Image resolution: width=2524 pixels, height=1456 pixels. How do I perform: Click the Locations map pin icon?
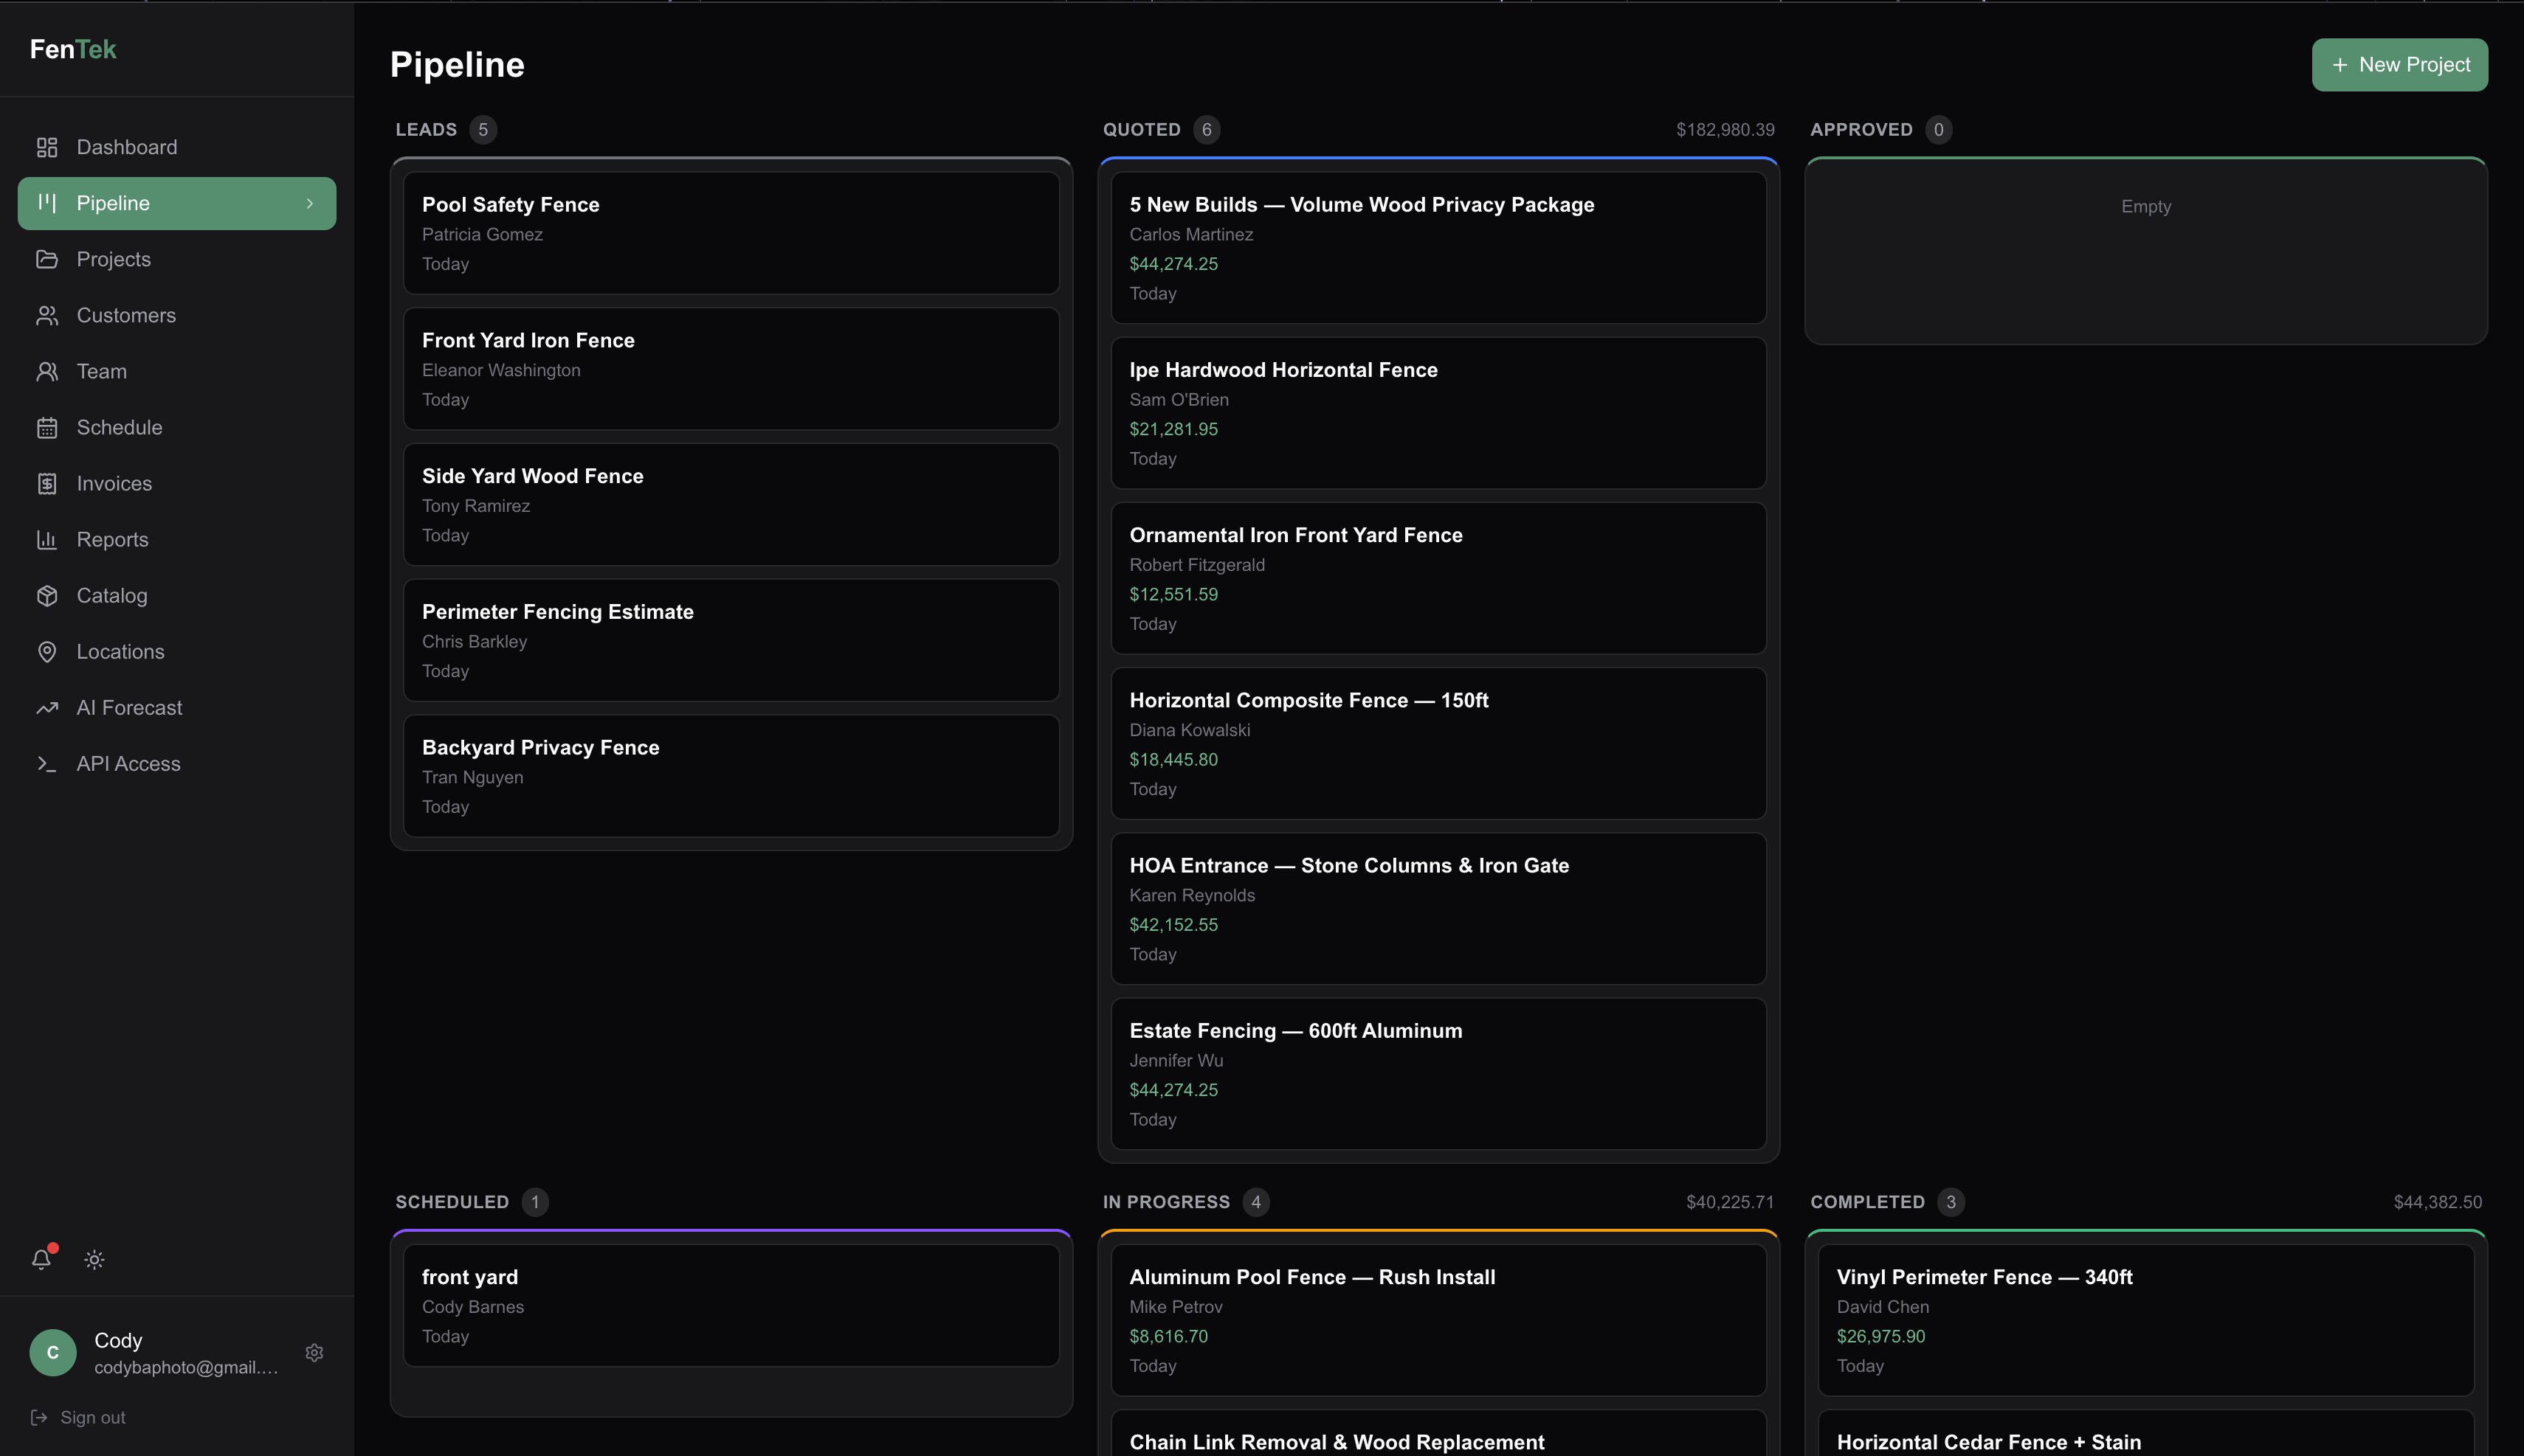coord(47,651)
